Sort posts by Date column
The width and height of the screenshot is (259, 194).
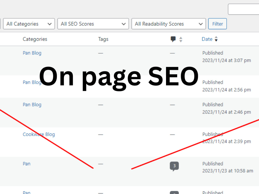click(207, 39)
